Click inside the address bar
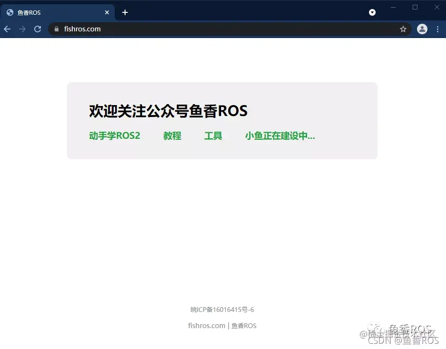The height and width of the screenshot is (349, 446). pos(190,29)
